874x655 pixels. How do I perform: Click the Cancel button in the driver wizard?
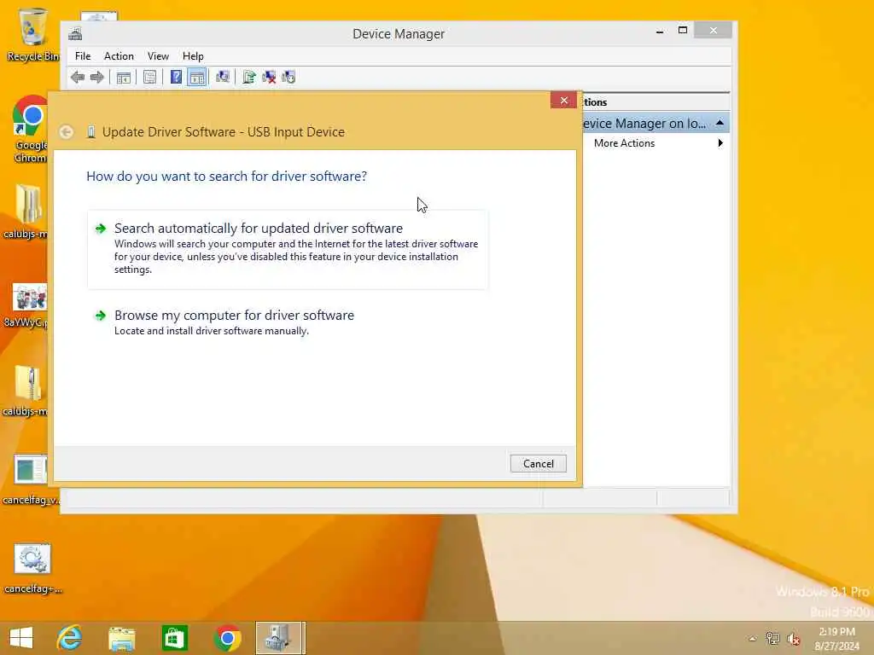538,463
